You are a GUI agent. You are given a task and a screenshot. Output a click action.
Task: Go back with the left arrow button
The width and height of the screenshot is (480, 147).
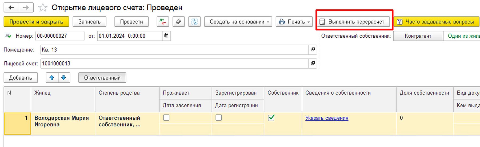point(11,8)
